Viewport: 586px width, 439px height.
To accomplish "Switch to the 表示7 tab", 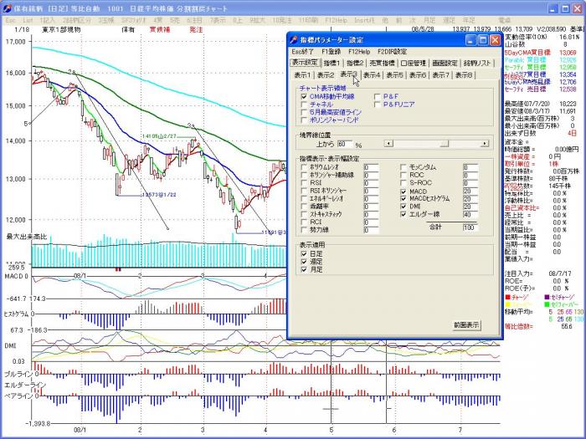I will [x=441, y=75].
